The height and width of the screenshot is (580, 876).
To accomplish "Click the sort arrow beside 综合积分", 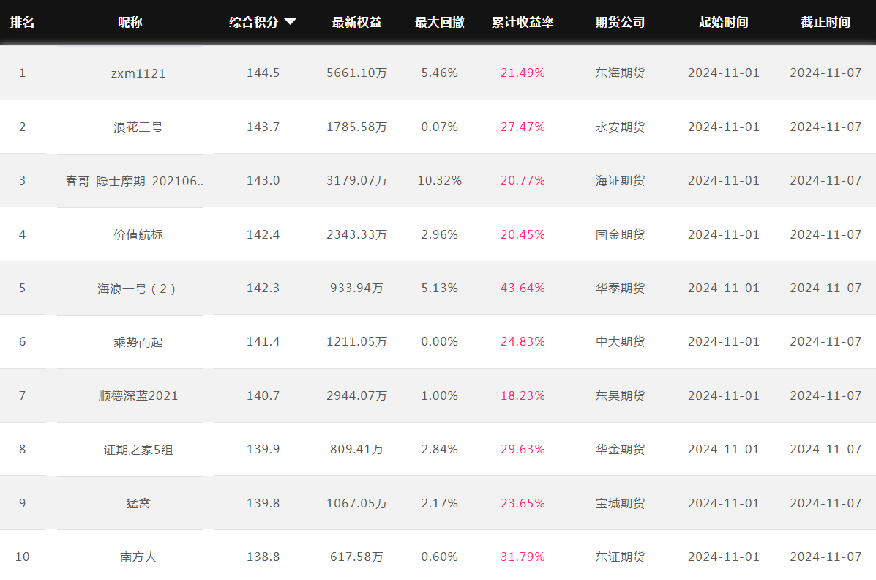I will (290, 22).
